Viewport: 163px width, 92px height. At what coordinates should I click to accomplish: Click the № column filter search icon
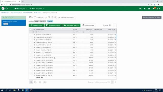click(x=34, y=32)
